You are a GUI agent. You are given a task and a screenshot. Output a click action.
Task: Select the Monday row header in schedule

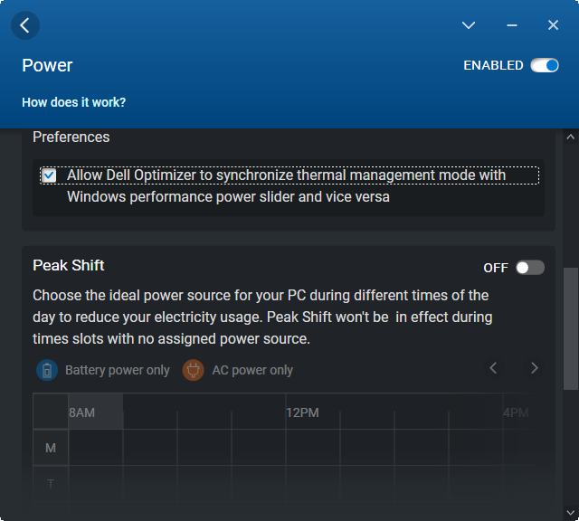pyautogui.click(x=51, y=448)
